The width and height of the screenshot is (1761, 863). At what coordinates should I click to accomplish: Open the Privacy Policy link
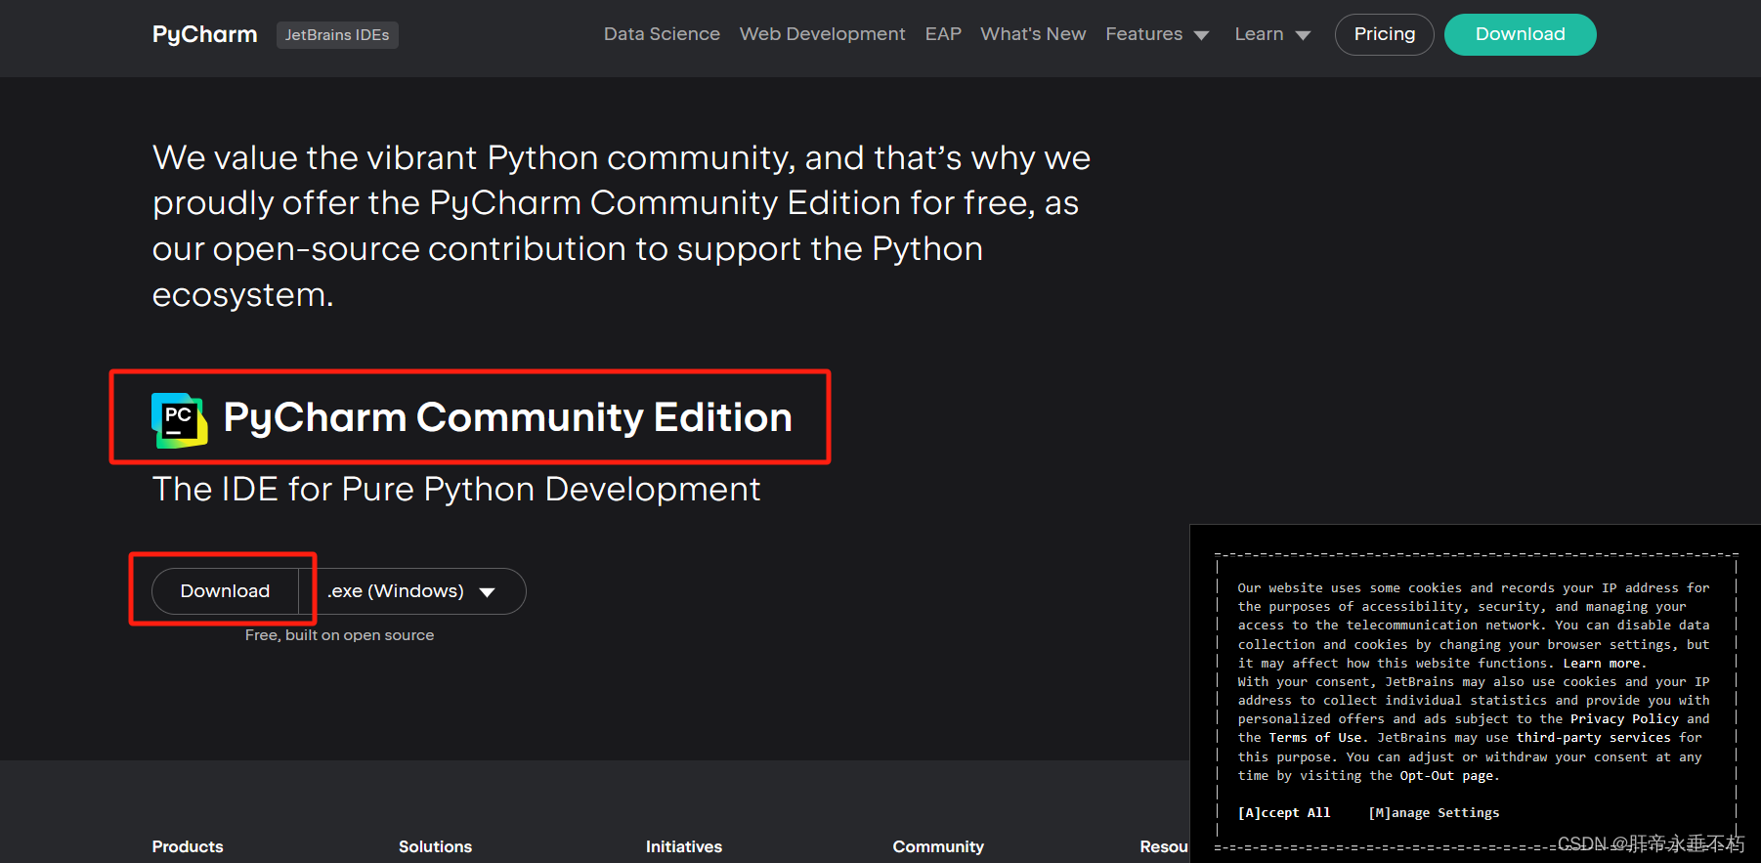[1624, 719]
